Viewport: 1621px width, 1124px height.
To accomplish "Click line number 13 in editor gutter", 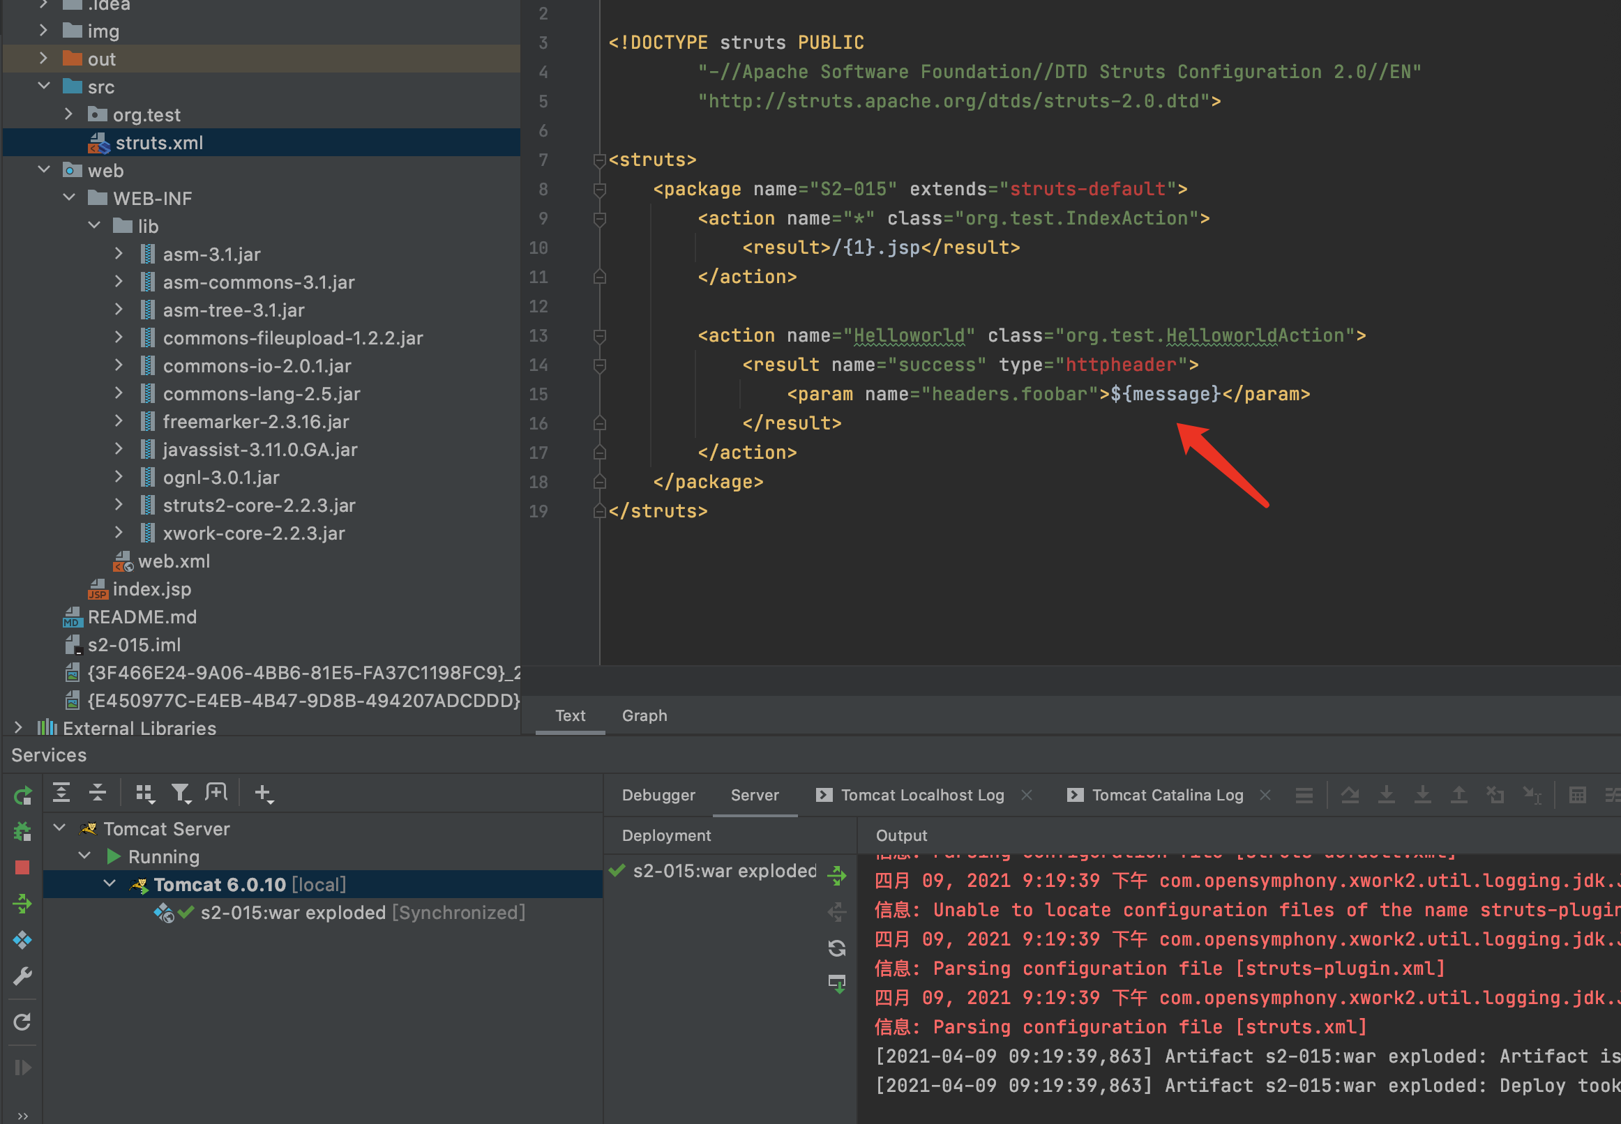I will [538, 335].
